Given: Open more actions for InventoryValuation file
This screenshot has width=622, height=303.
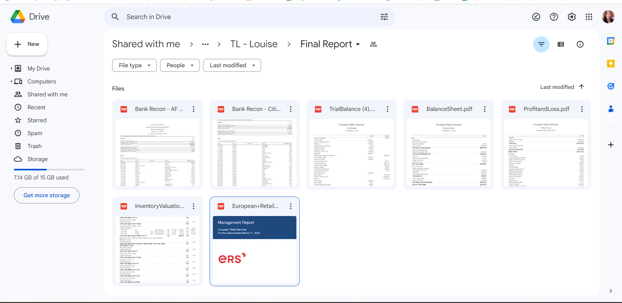Looking at the screenshot, I should click(193, 206).
